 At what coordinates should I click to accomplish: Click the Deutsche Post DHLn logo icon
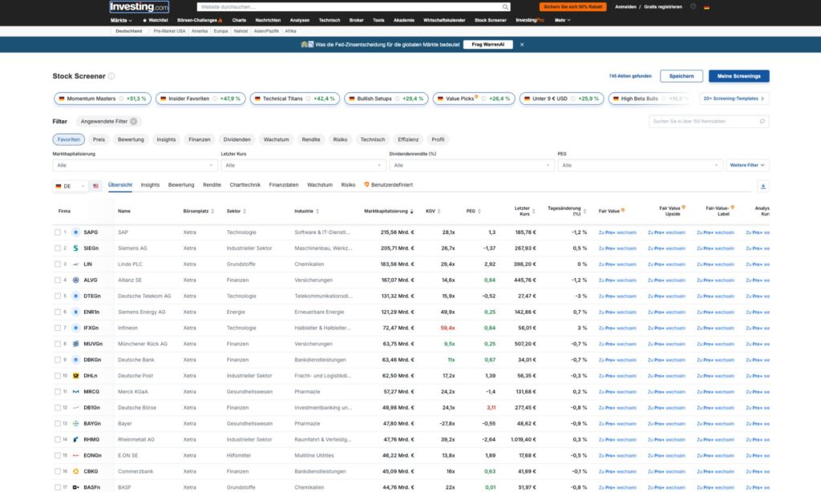pyautogui.click(x=75, y=376)
